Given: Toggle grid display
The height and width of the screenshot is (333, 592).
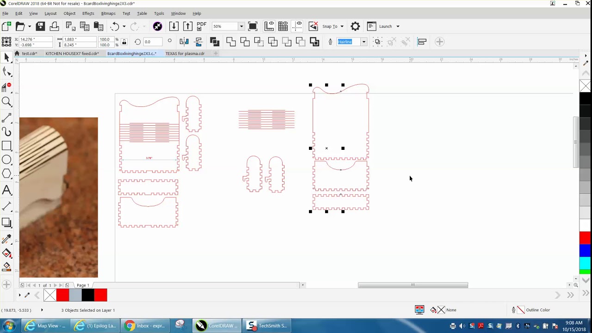Looking at the screenshot, I should 283,26.
